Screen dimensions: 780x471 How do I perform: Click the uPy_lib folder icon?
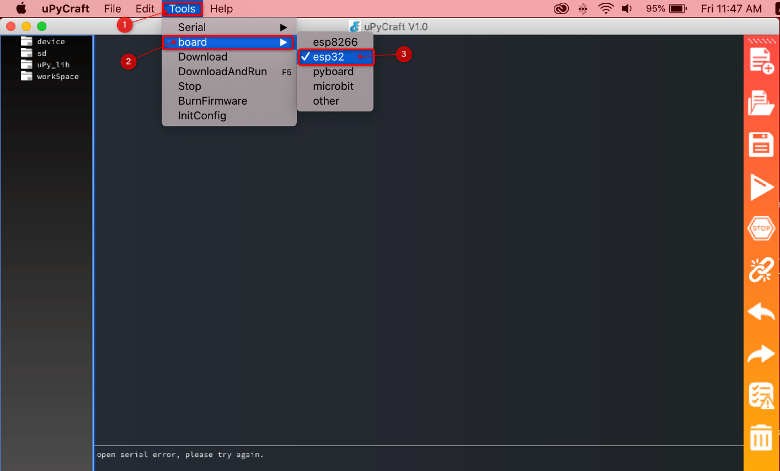click(27, 64)
